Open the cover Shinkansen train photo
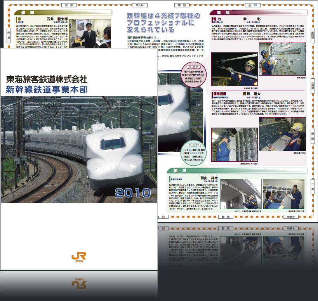 [x=79, y=149]
